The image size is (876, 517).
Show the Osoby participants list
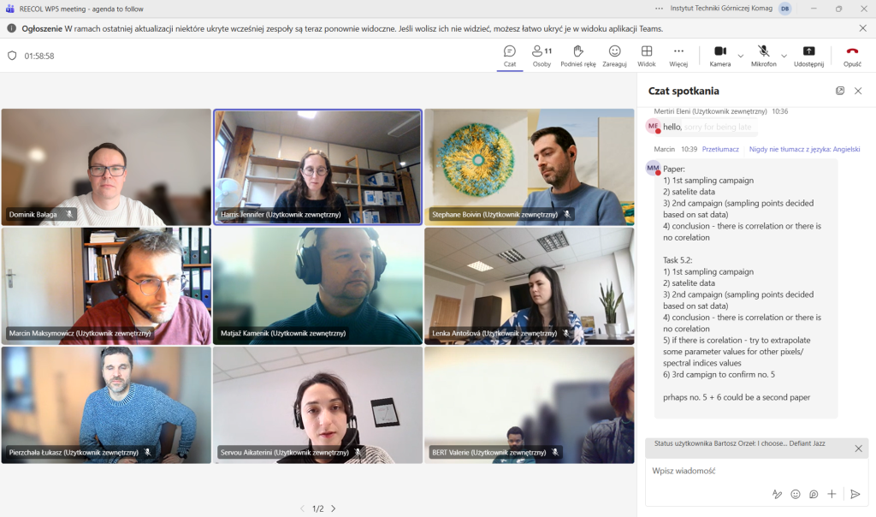pos(542,56)
